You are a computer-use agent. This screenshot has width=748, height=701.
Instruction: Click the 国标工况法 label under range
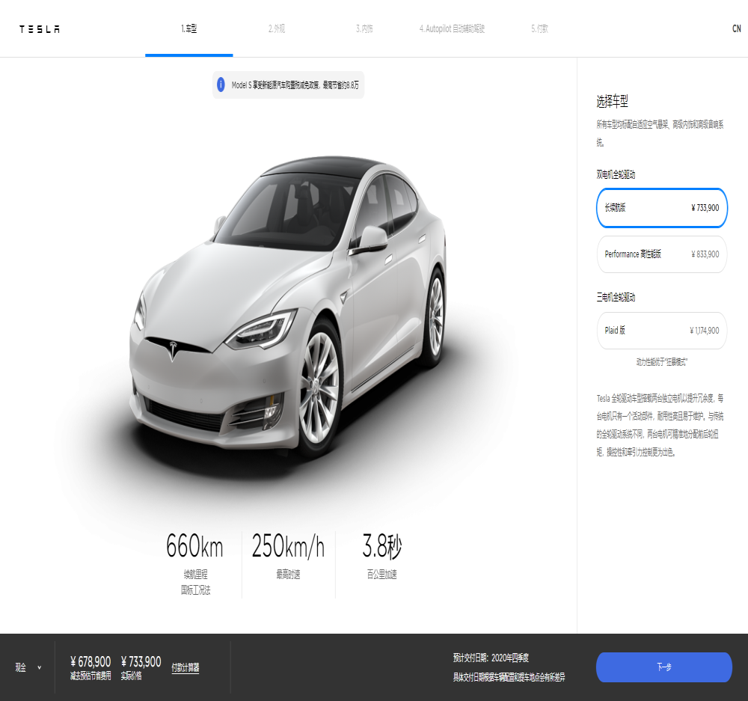click(195, 590)
